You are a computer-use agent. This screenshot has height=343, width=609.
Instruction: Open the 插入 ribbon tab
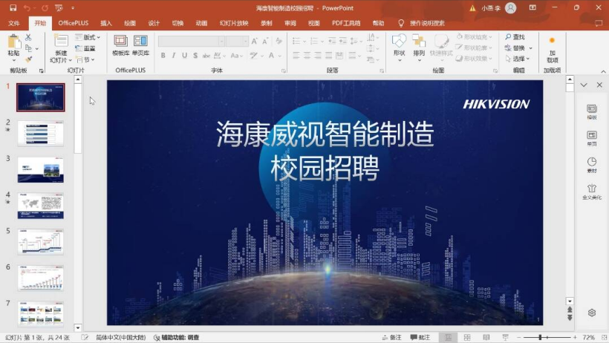point(106,23)
